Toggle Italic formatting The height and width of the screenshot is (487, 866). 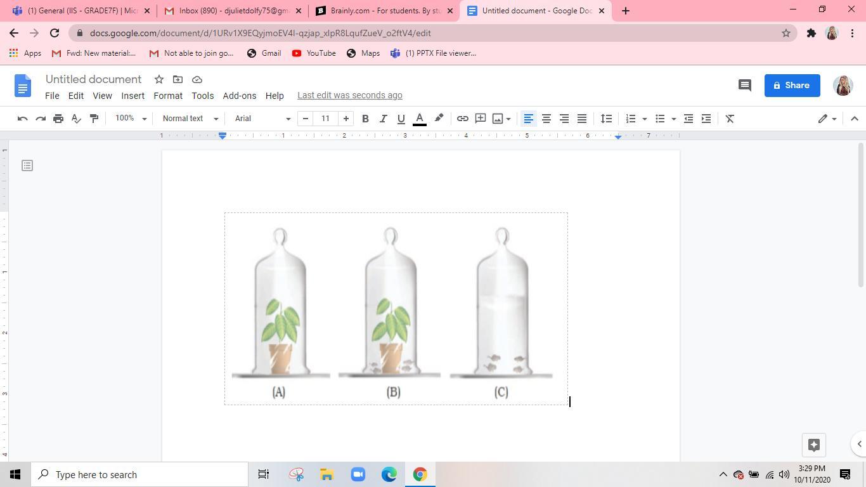click(383, 119)
